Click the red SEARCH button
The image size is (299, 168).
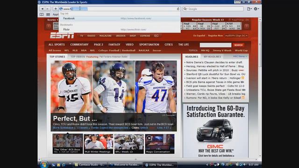click(238, 45)
